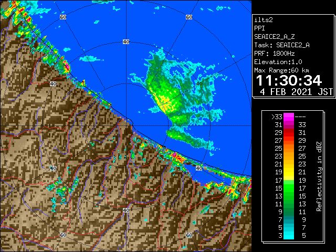The height and width of the screenshot is (252, 336).
Task: Select the '17' label in legend left column
Action: 279,181
